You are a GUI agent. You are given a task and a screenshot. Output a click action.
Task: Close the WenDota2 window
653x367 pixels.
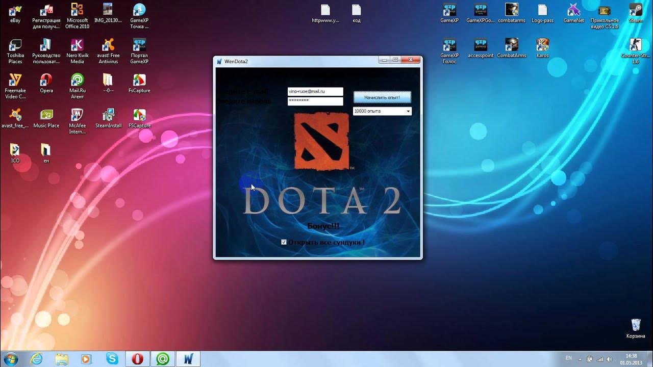pyautogui.click(x=410, y=60)
